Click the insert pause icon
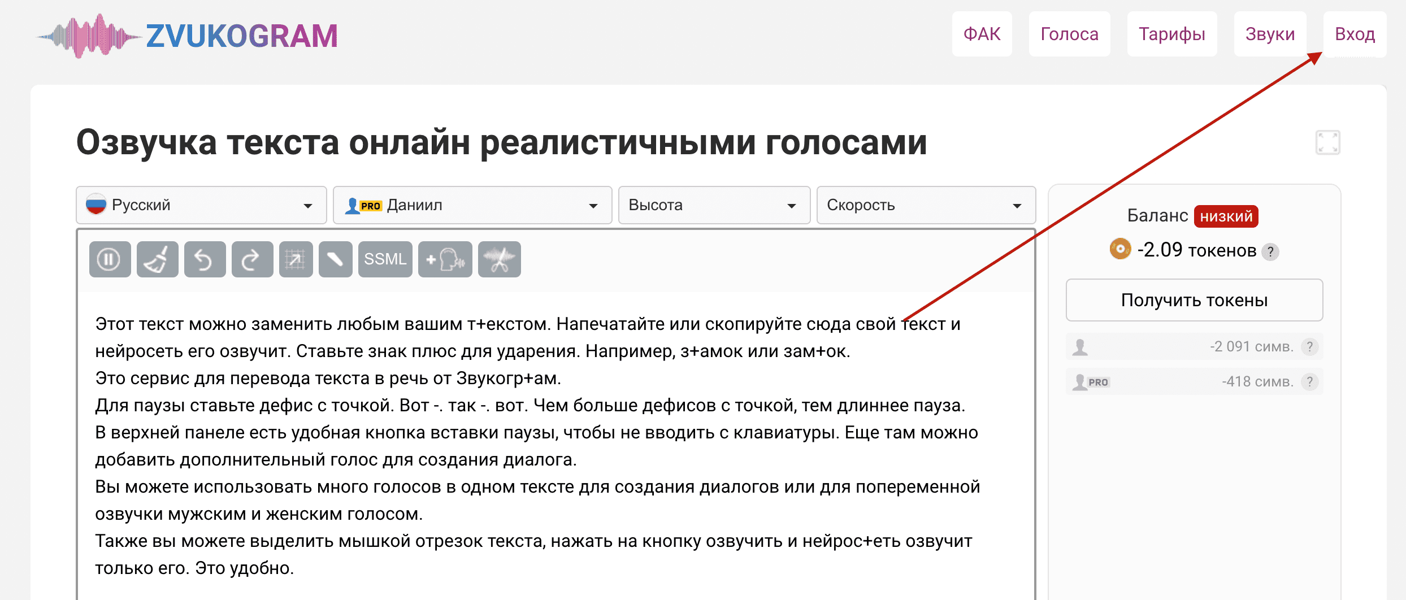1406x600 pixels. click(x=110, y=259)
